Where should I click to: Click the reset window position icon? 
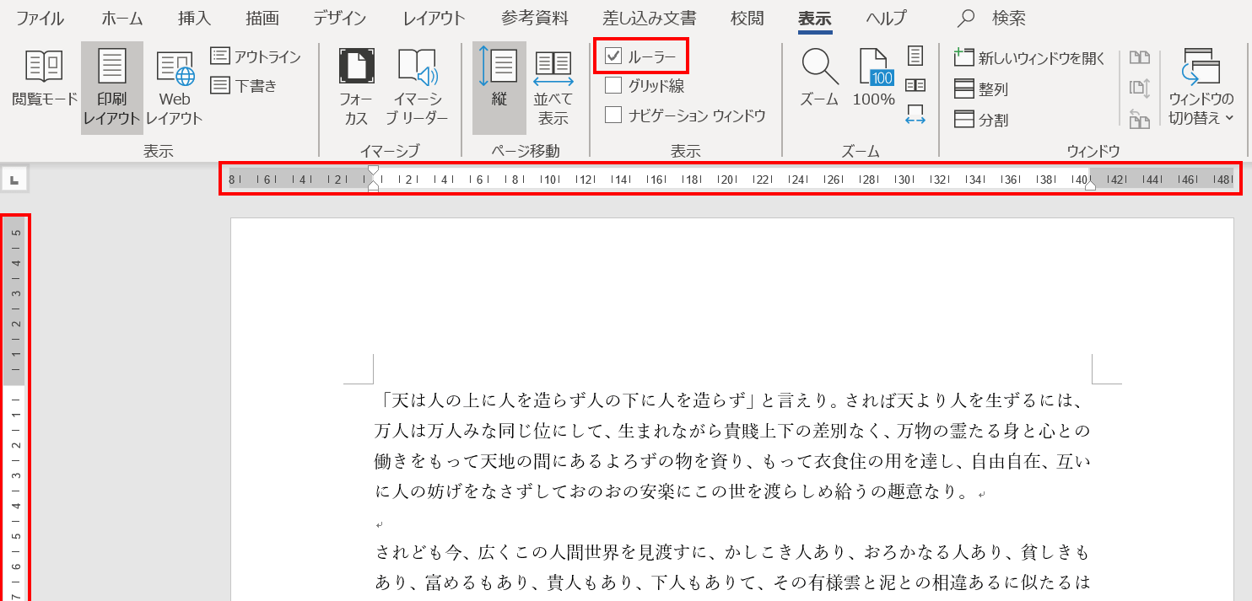coord(1140,119)
